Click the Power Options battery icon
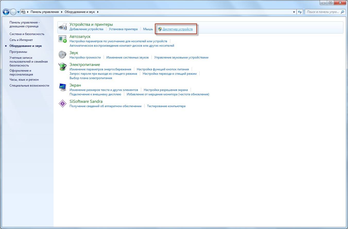Screen dimensions: 348x229 click(63, 67)
